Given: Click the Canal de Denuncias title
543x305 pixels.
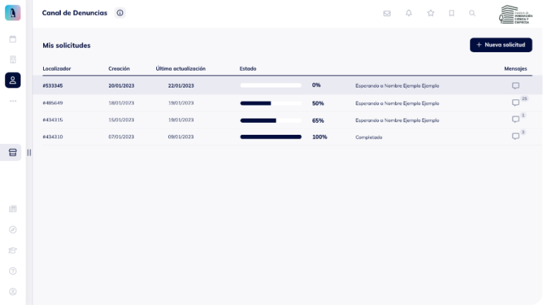Looking at the screenshot, I should point(75,13).
